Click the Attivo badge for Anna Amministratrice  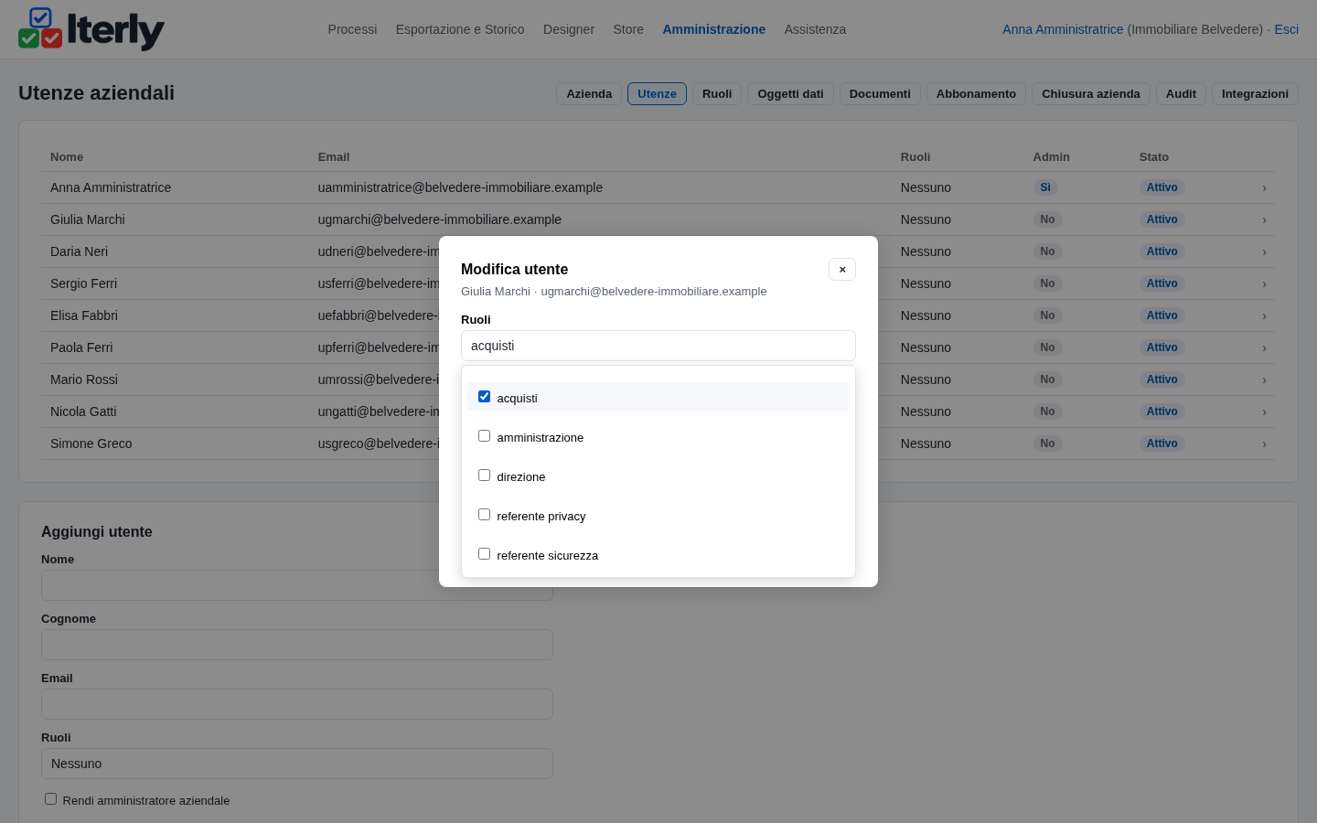tap(1162, 187)
